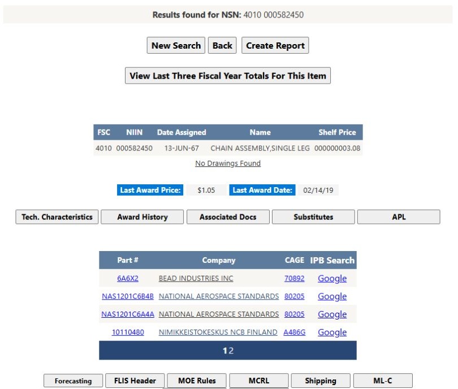Generate a report via Create Report
The image size is (458, 389).
tap(275, 45)
